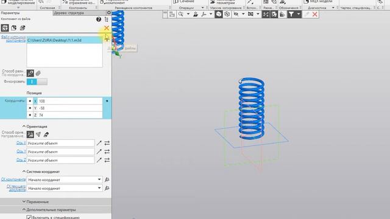Select second orientation method icon

tap(38, 134)
